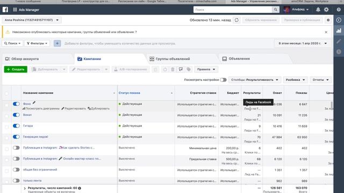The width and height of the screenshot is (344, 193).
Task: Sort by the Статус показа column header
Action: [129, 93]
